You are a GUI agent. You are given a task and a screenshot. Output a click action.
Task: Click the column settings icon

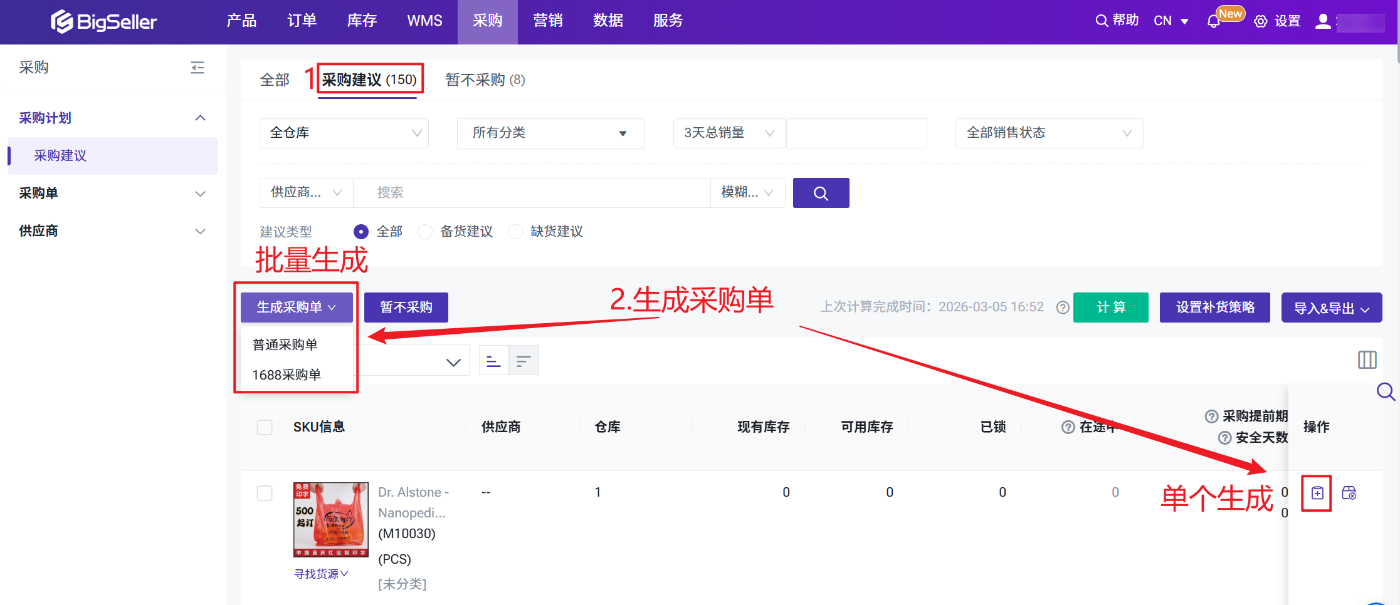click(x=1367, y=360)
